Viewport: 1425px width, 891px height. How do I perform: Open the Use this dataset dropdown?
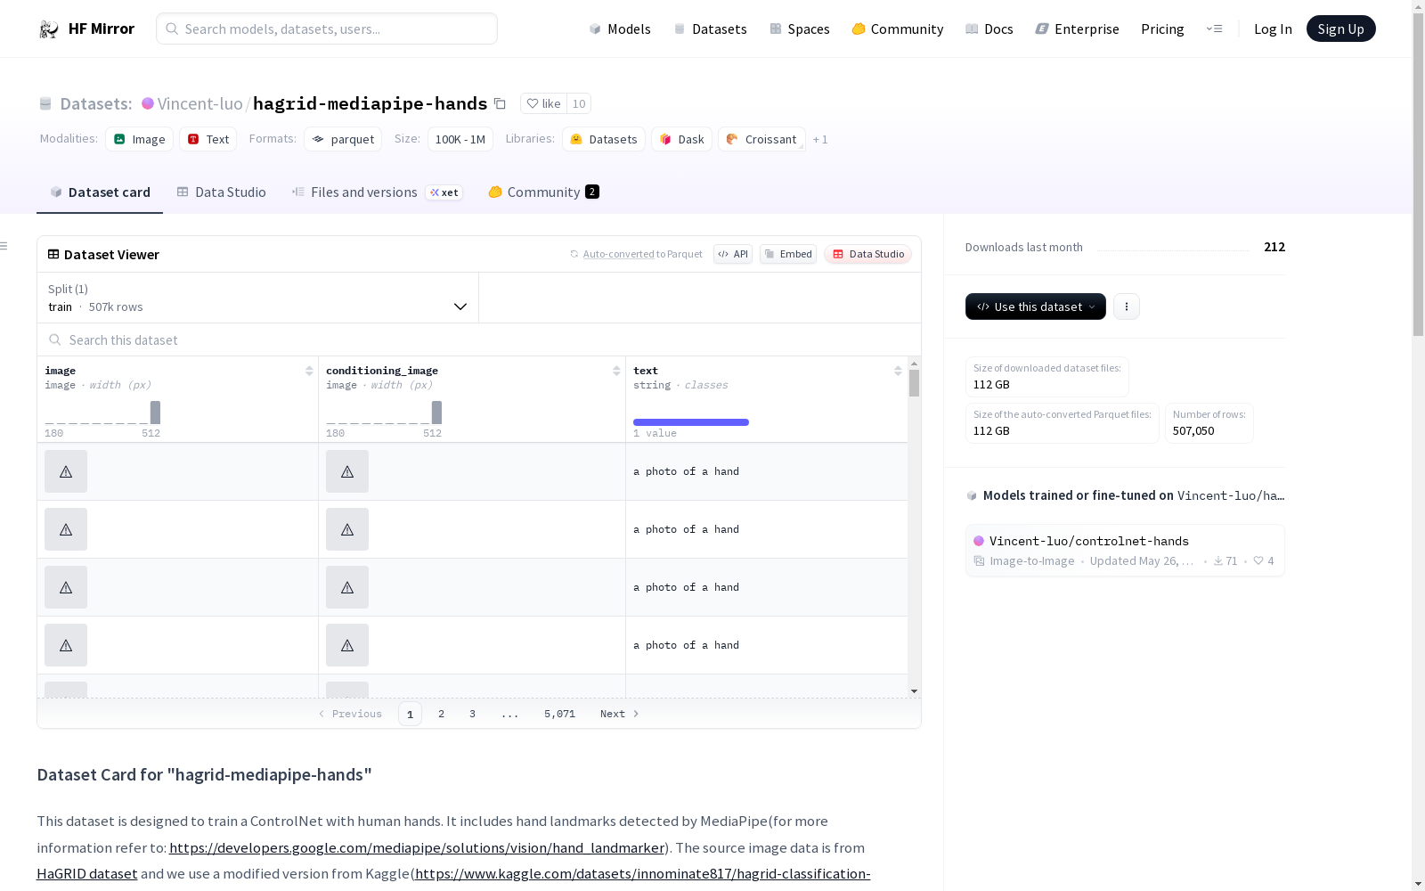[1035, 307]
